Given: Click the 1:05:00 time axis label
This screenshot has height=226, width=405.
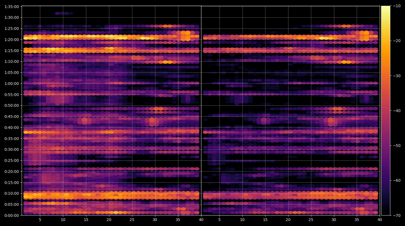Looking at the screenshot, I should point(12,72).
